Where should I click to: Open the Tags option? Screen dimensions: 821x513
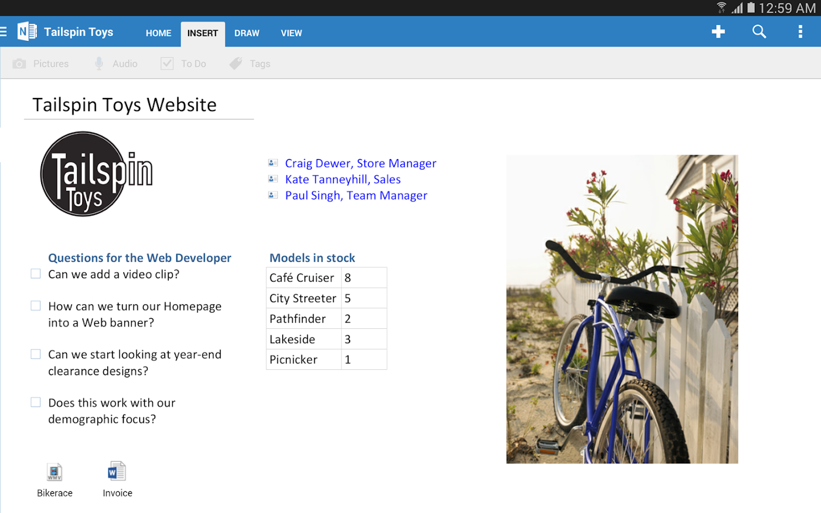(250, 64)
